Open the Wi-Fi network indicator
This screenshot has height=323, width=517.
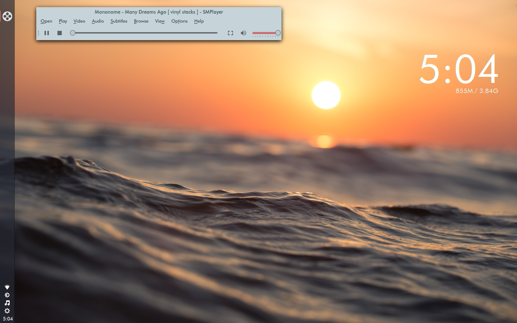tap(7, 287)
